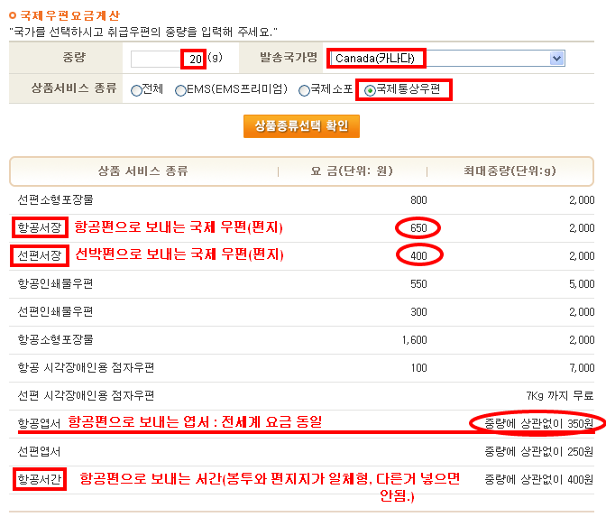Click the 7Kg 까지 무료 text
The image size is (606, 517).
[x=560, y=395]
